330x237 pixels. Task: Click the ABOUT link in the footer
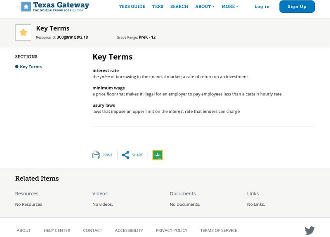tap(24, 230)
